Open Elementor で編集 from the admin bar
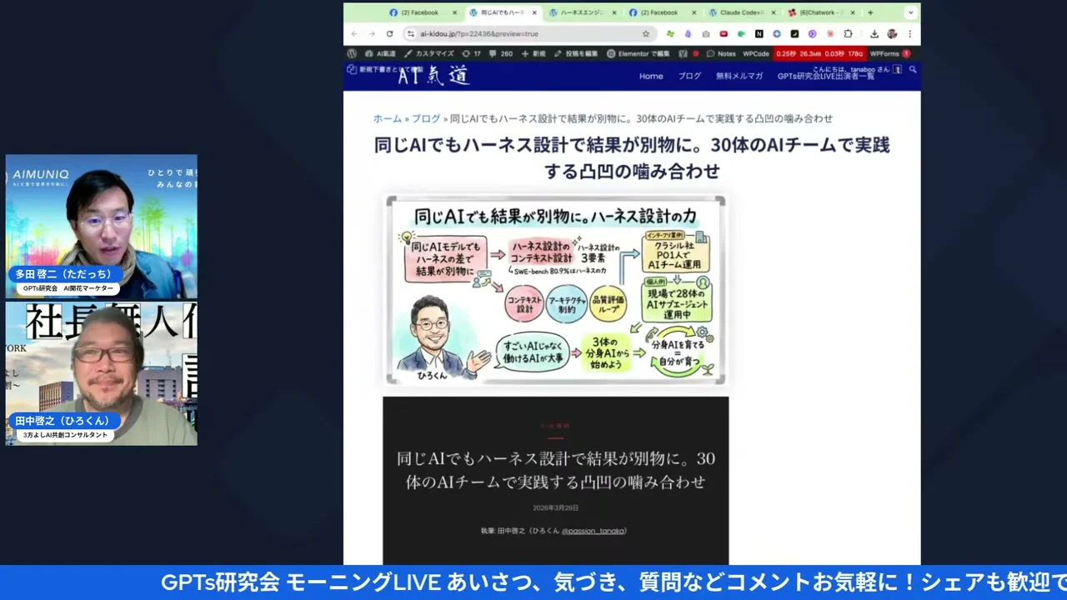Image resolution: width=1067 pixels, height=600 pixels. [644, 53]
